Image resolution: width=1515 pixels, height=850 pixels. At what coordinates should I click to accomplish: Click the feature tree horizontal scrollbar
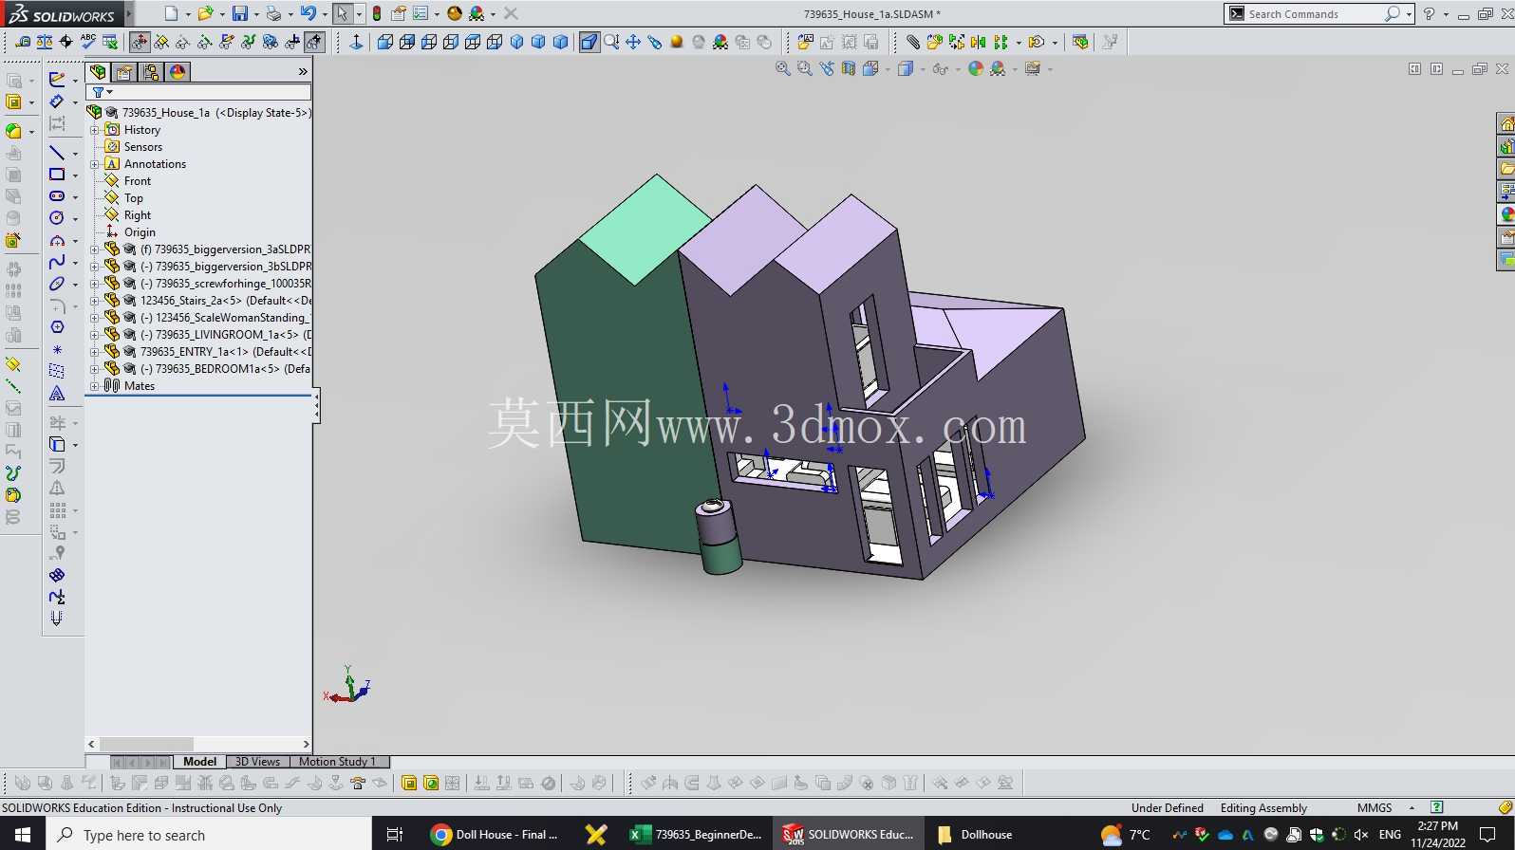pyautogui.click(x=199, y=745)
